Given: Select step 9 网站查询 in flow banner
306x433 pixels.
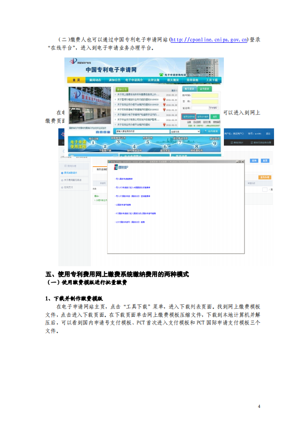Looking at the screenshot, I should coord(214,142).
